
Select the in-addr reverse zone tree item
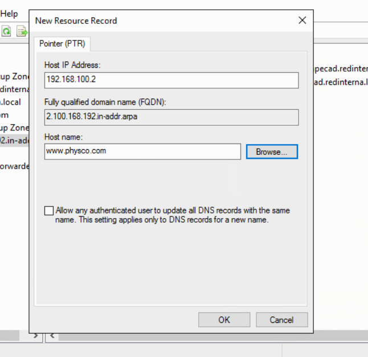click(x=14, y=141)
